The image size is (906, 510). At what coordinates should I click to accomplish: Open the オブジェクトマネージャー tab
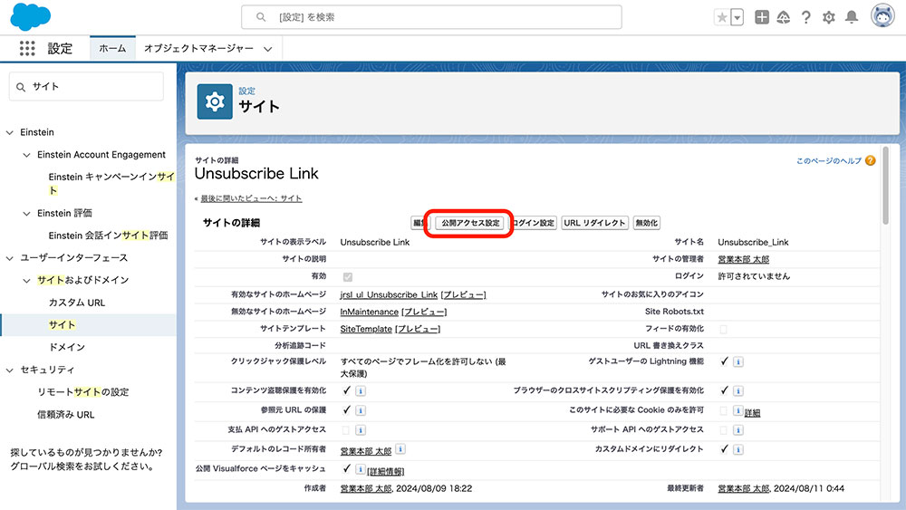pyautogui.click(x=198, y=49)
